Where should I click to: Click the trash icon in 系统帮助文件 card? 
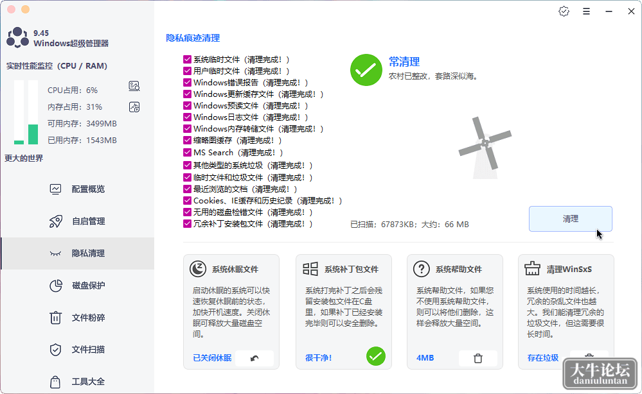coord(478,358)
